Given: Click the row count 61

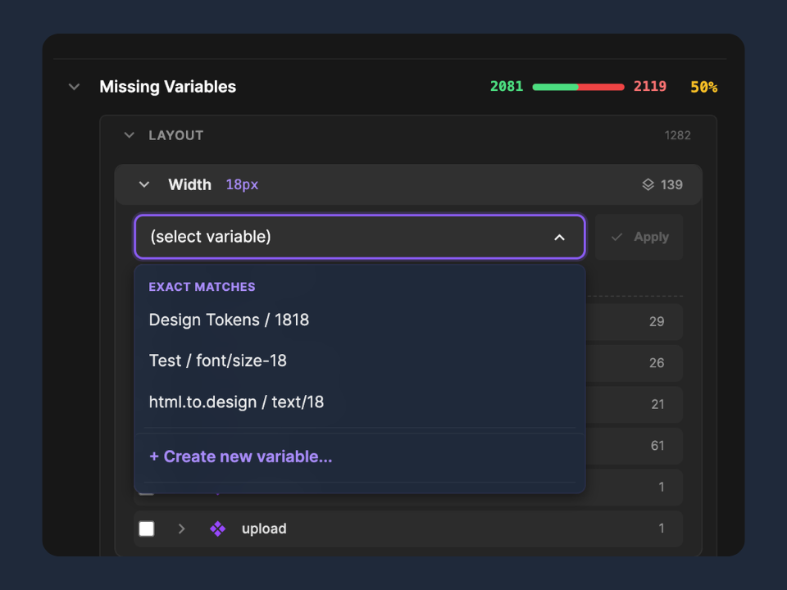Looking at the screenshot, I should (x=657, y=446).
